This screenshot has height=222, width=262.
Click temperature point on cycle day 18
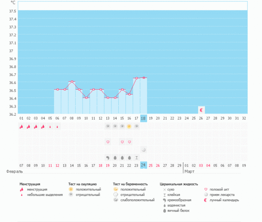pyautogui.click(x=144, y=78)
